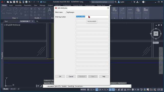The width and height of the screenshot is (164, 92).
Task: Switch to the Output ribbon tab
Action: click(50, 5)
